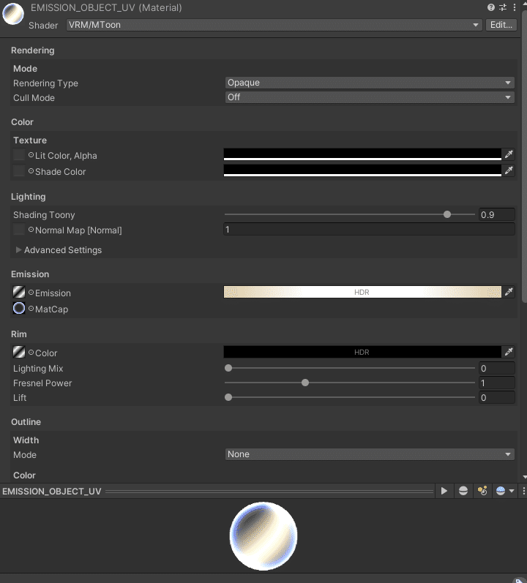Click the Lift value field

coord(496,397)
